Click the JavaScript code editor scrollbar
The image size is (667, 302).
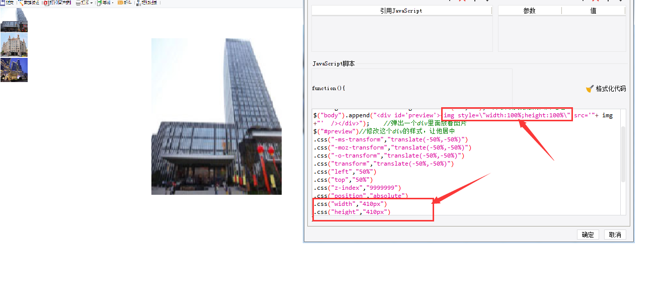tap(623, 154)
